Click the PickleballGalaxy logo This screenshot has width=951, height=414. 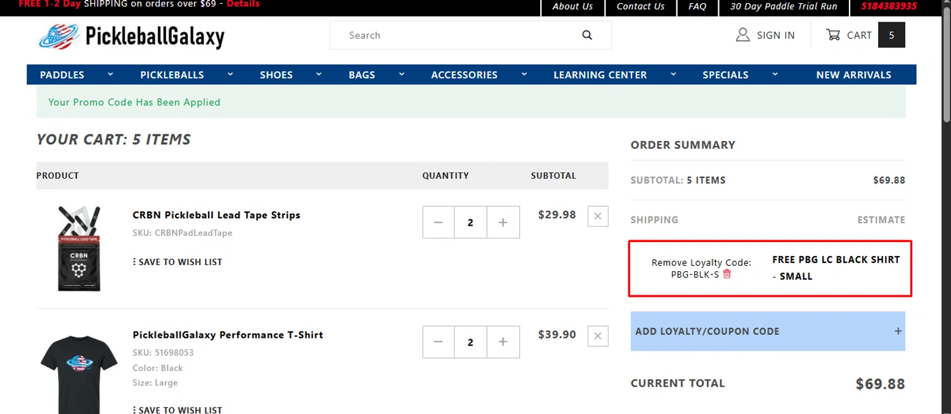(x=131, y=36)
